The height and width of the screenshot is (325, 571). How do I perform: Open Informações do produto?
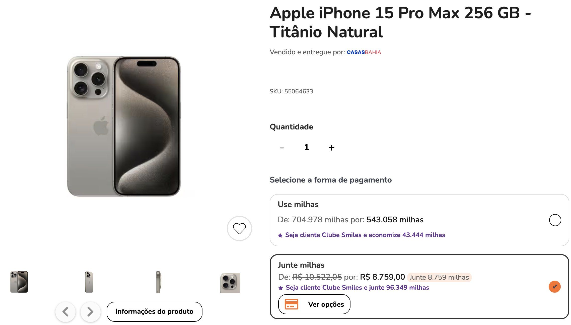[154, 311]
